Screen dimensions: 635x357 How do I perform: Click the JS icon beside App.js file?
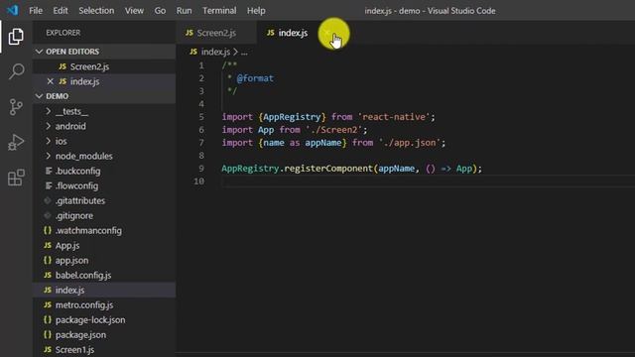[x=48, y=245]
